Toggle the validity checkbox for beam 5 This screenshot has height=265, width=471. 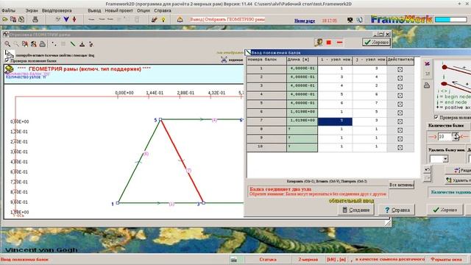point(400,105)
